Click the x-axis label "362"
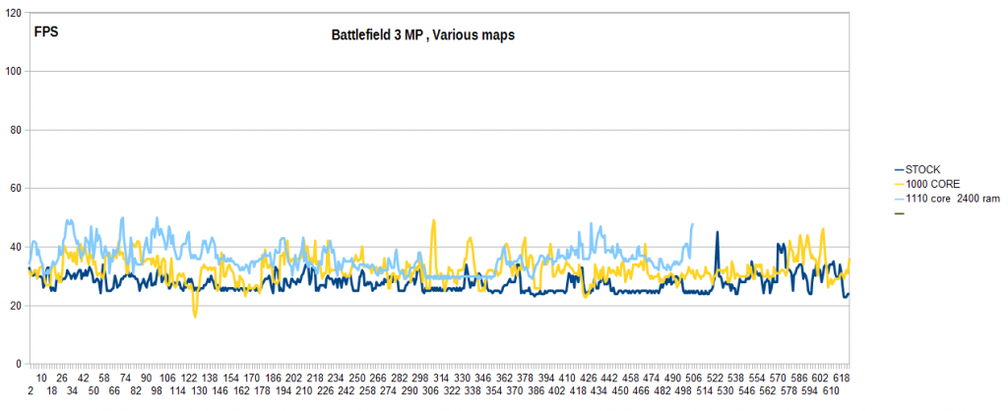This screenshot has width=1008, height=411. 505,379
